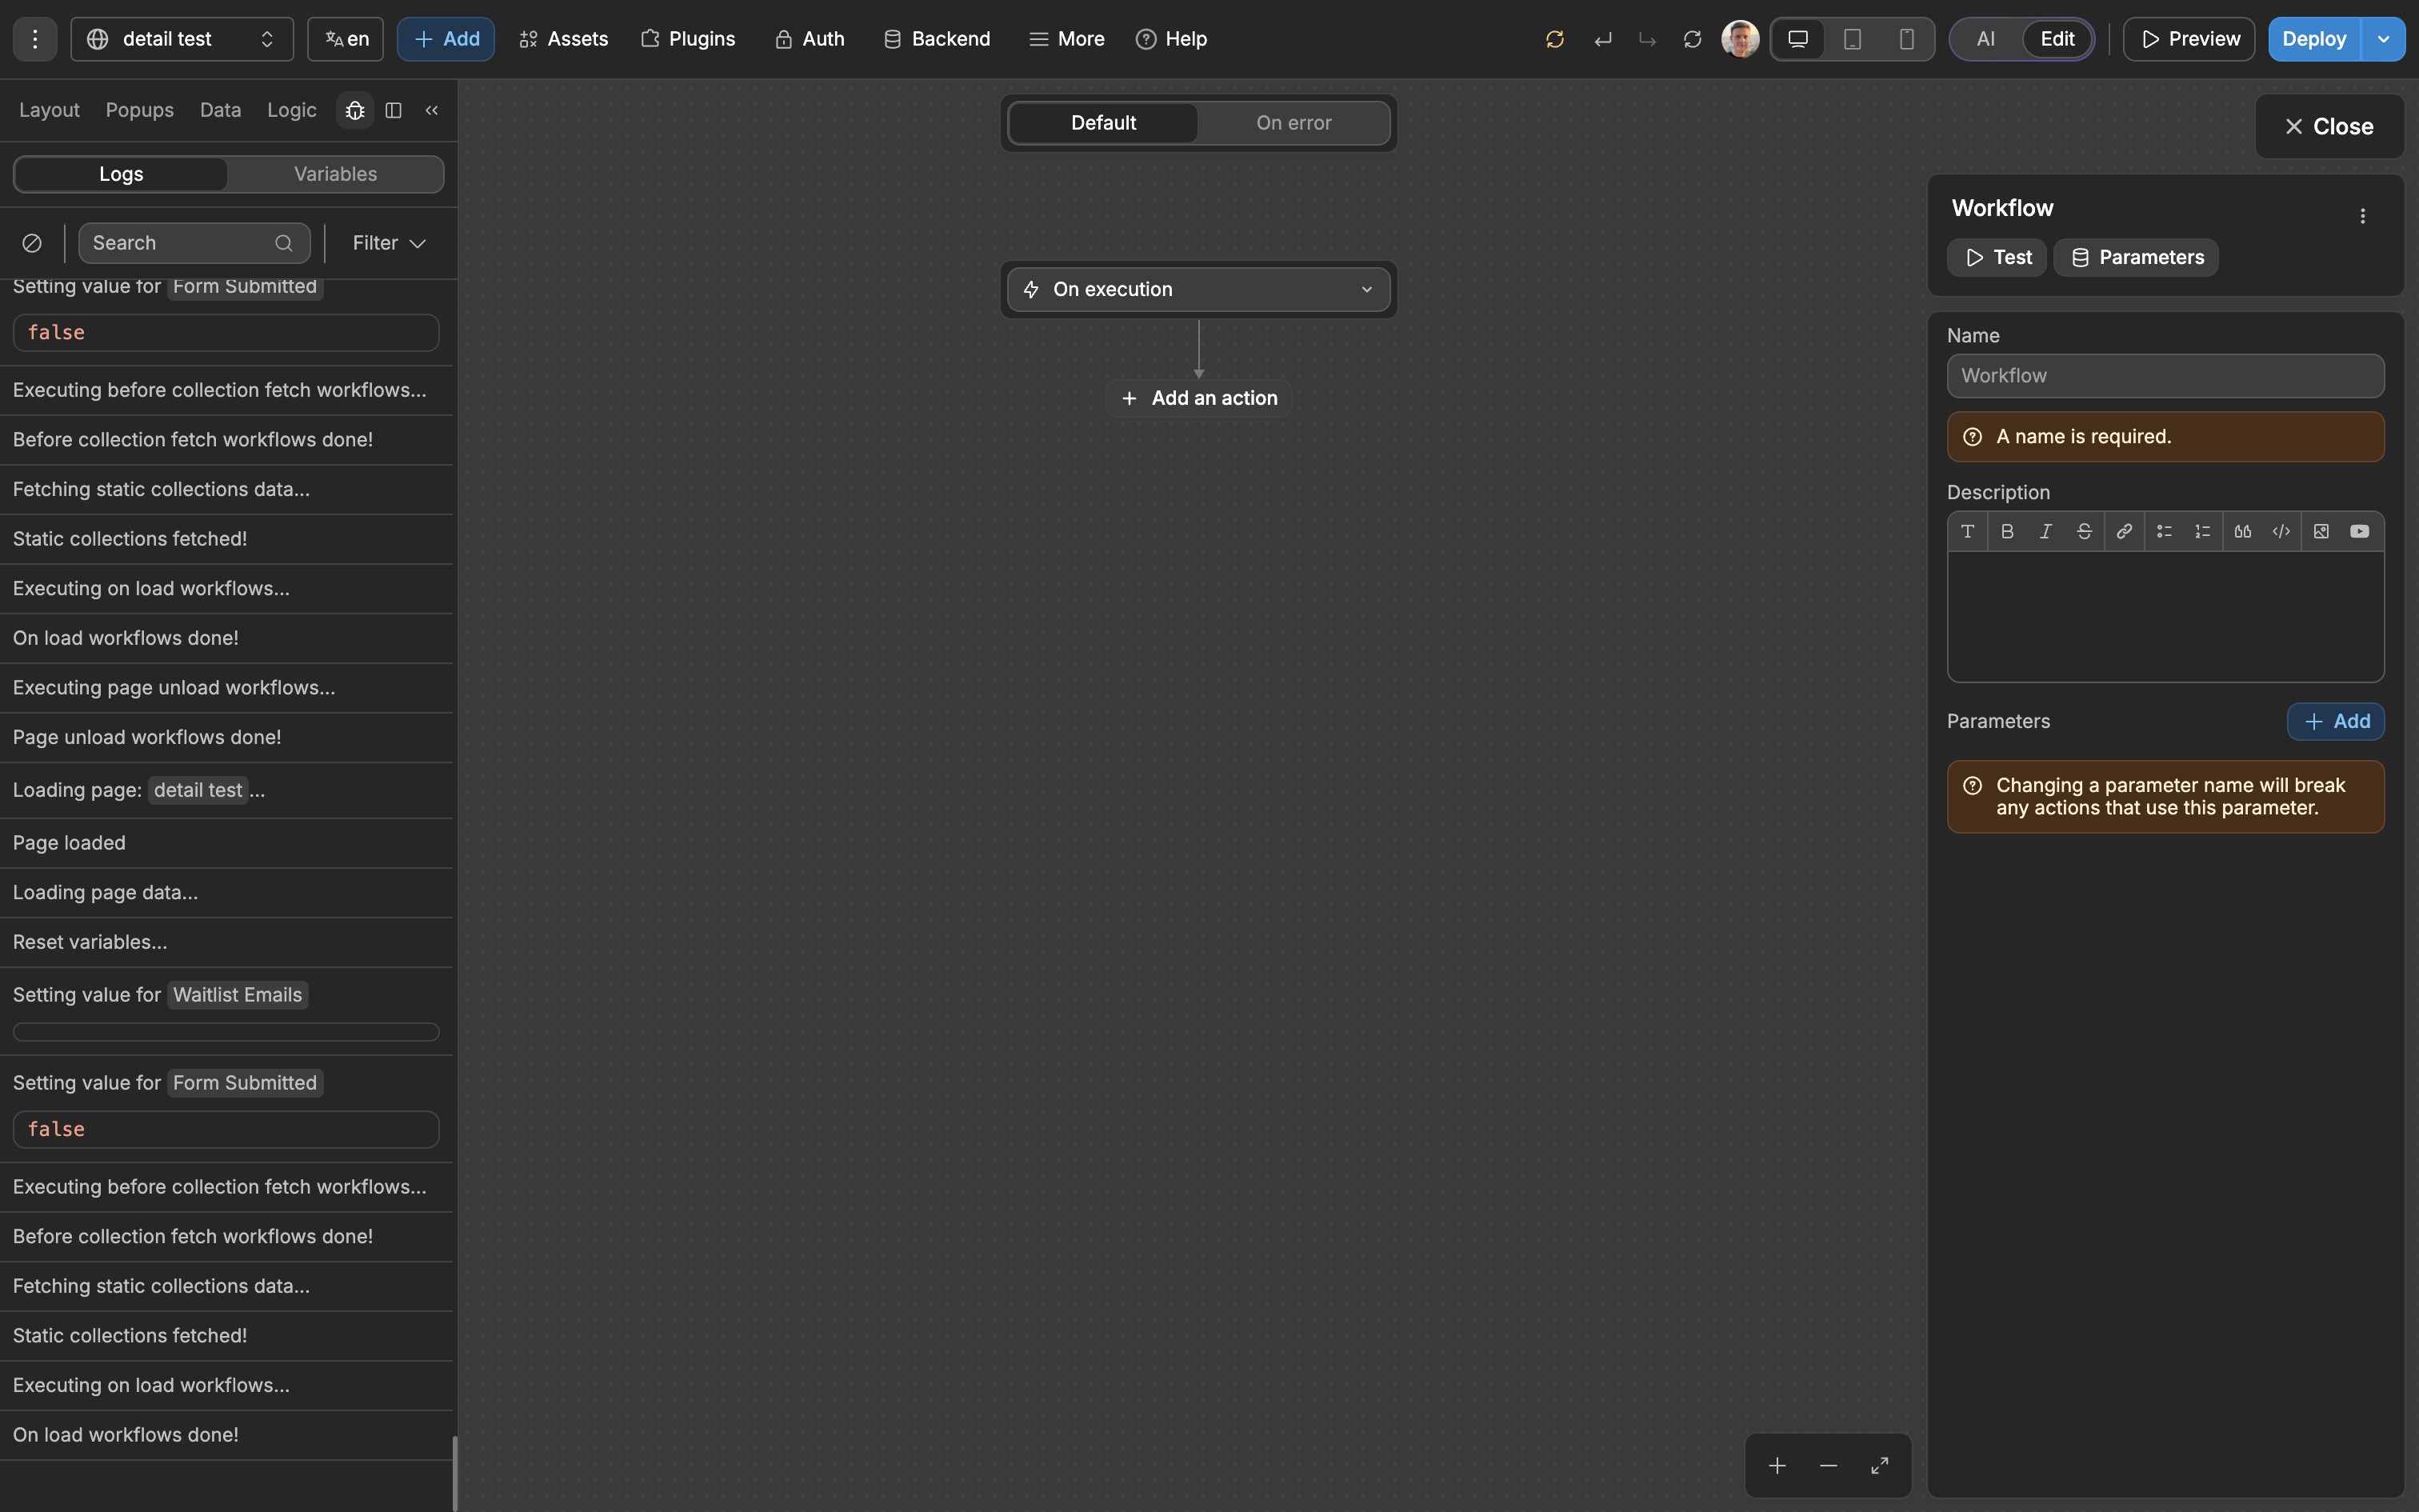This screenshot has width=2419, height=1512.
Task: Clear logs with the circle-slash icon
Action: (x=32, y=243)
